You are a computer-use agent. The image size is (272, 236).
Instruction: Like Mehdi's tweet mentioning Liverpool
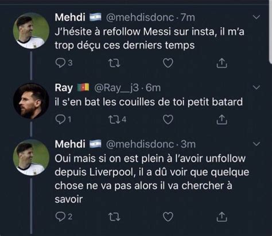[168, 217]
